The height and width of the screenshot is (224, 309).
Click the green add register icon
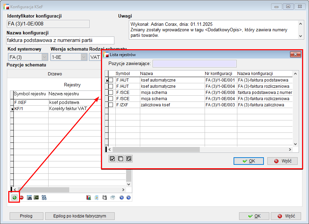click(x=14, y=198)
